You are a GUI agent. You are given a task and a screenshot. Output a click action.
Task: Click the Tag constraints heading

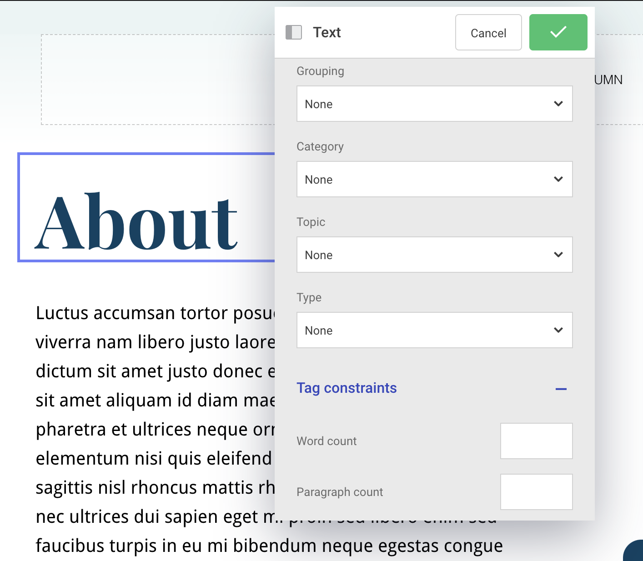[347, 388]
